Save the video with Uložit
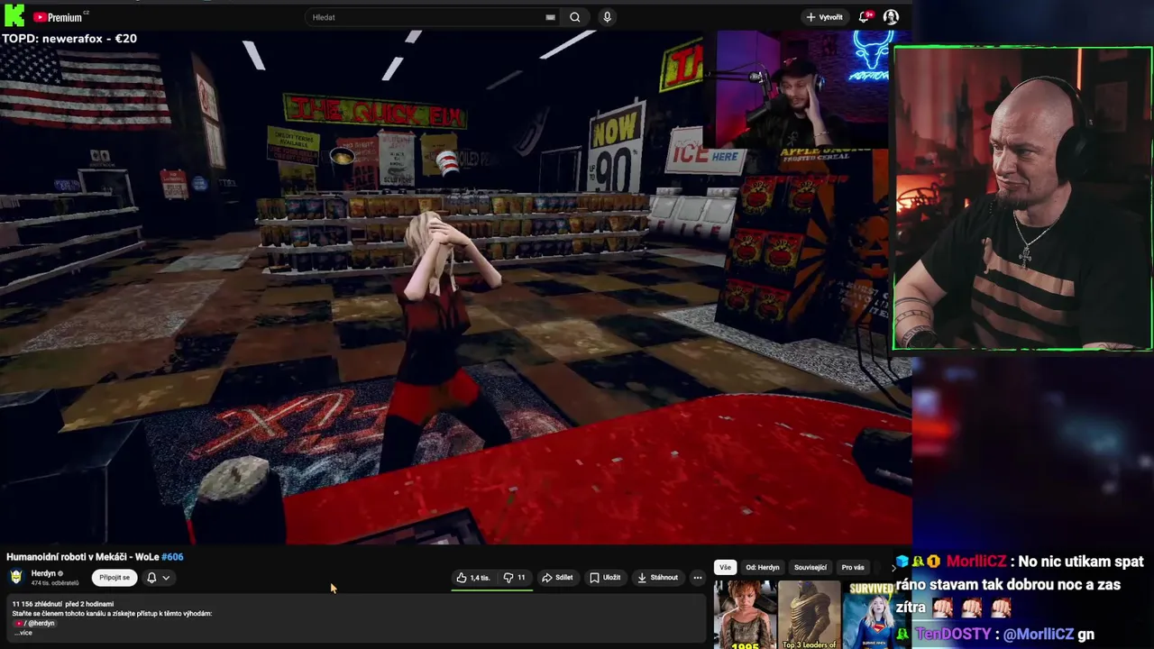The height and width of the screenshot is (649, 1154). coord(605,578)
